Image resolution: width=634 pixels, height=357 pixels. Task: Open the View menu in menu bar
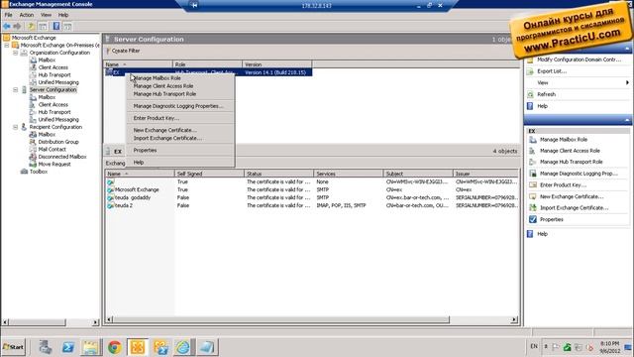coord(46,15)
